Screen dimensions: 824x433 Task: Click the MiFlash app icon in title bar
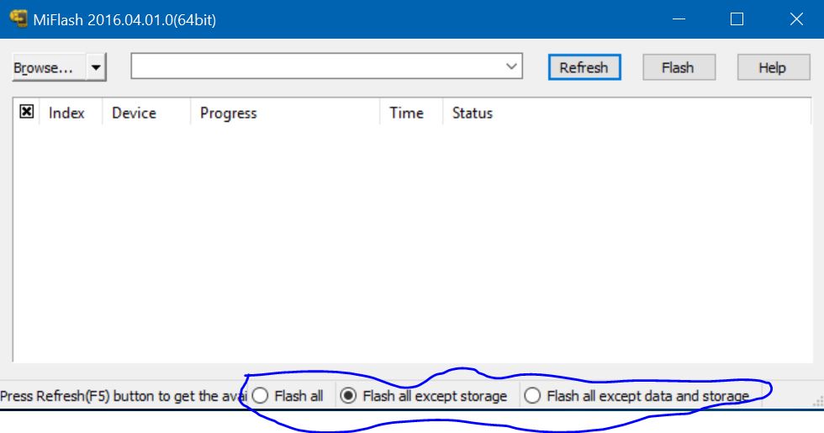click(x=18, y=18)
